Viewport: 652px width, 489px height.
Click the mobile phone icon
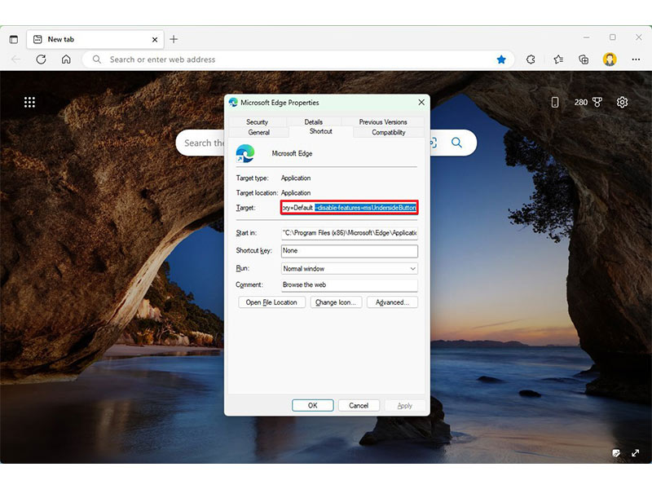(555, 103)
